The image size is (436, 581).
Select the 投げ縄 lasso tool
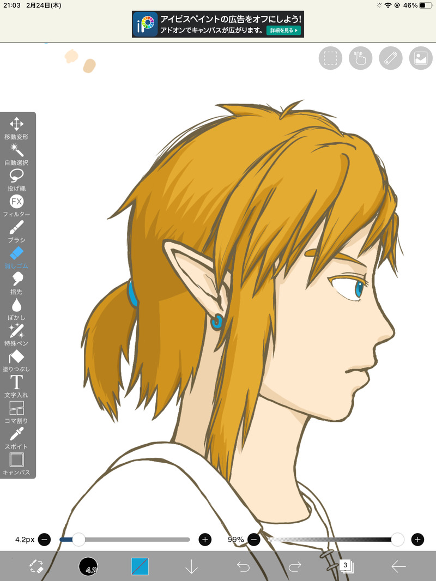[x=16, y=180]
